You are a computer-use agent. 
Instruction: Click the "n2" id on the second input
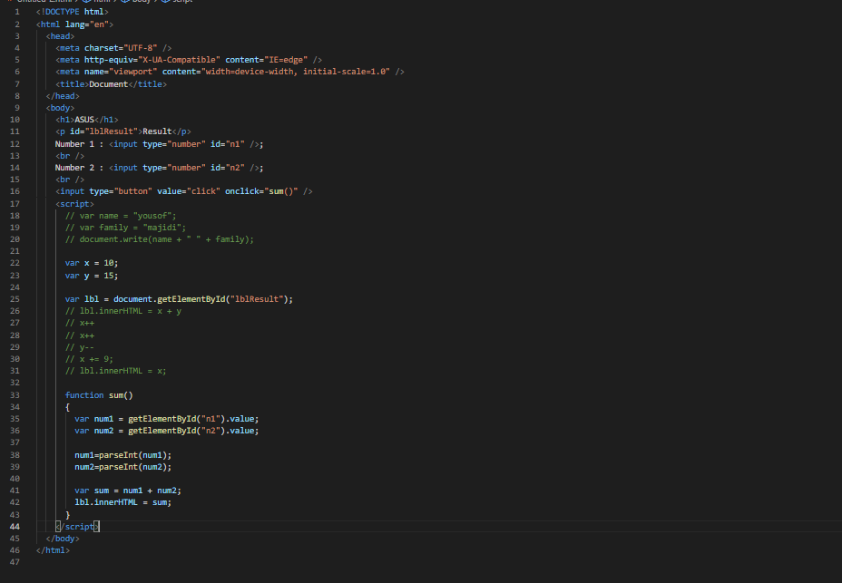click(x=235, y=168)
